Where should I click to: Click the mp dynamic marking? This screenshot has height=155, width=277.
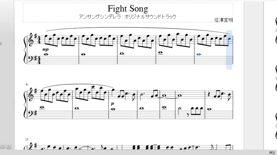coord(46,49)
